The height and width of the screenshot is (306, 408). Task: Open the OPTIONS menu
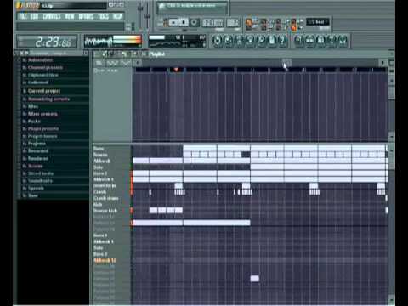[86, 17]
